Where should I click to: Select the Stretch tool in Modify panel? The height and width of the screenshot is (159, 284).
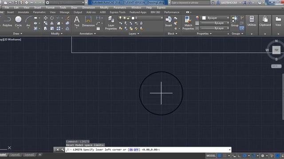(46, 28)
